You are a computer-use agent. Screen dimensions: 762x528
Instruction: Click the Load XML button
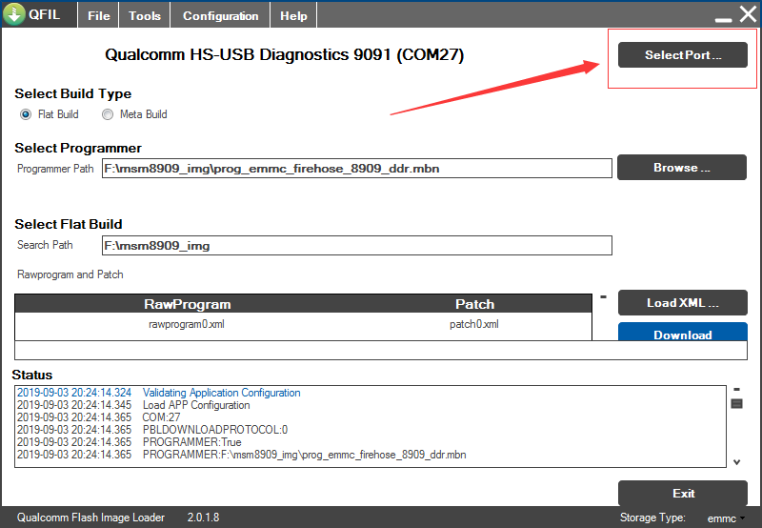tap(682, 302)
